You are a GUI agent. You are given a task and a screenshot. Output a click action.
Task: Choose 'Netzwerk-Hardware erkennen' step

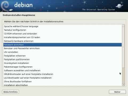[62, 41]
